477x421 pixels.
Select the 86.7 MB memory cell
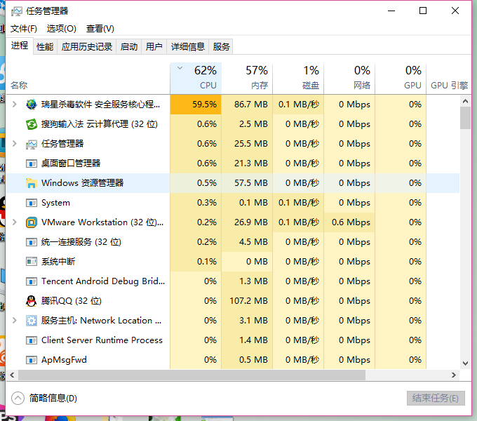(247, 105)
